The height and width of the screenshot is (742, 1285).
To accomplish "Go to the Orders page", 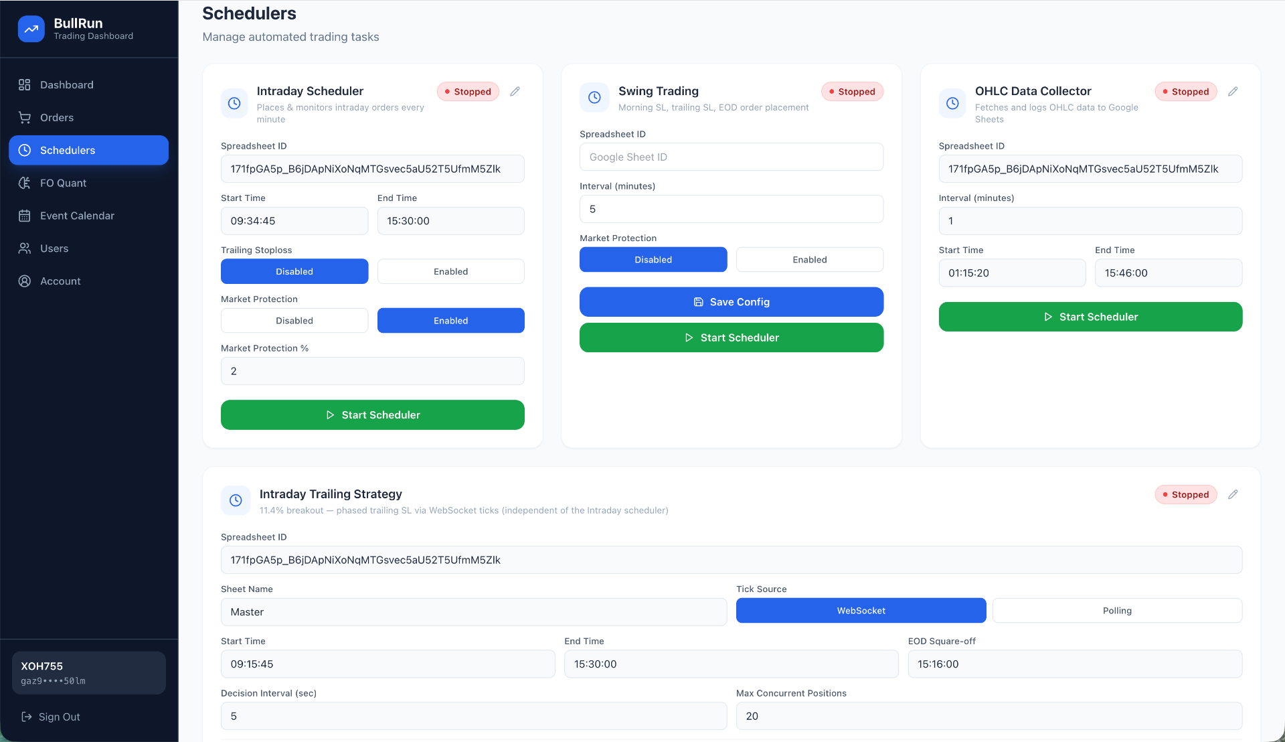I will pyautogui.click(x=88, y=117).
